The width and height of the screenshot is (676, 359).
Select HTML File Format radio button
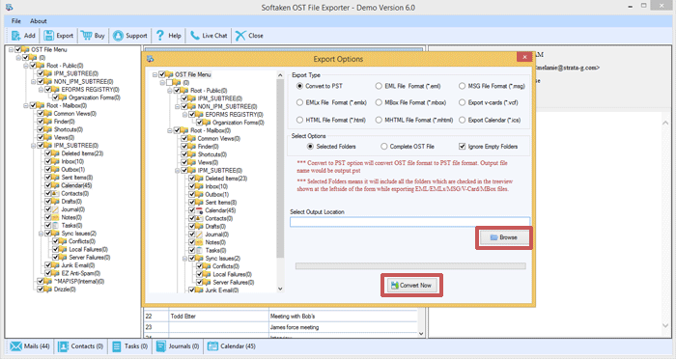(299, 120)
